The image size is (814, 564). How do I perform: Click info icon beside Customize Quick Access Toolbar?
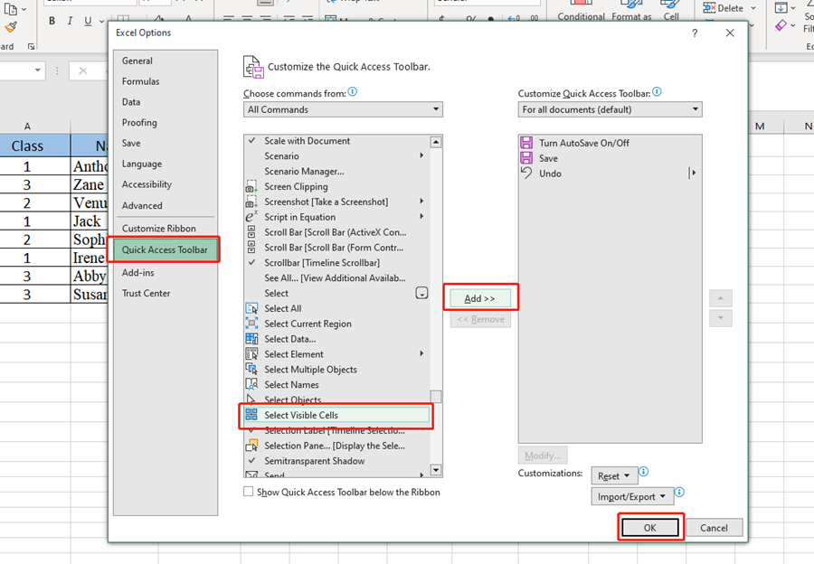point(657,92)
